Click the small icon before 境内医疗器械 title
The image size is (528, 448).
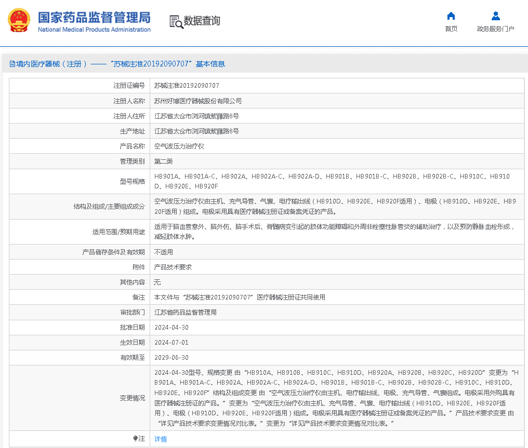click(12, 64)
